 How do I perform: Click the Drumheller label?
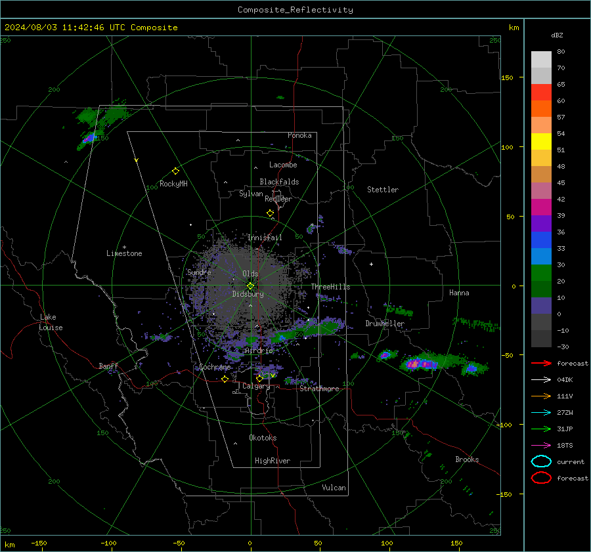tap(385, 324)
